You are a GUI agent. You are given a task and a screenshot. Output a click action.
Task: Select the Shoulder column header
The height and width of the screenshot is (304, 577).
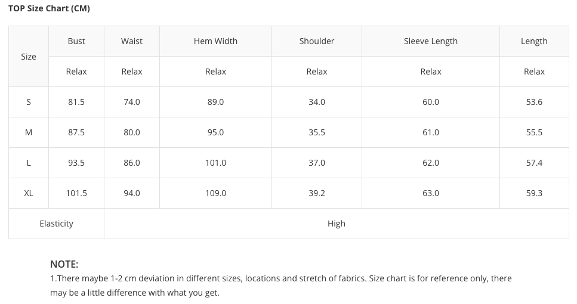317,41
